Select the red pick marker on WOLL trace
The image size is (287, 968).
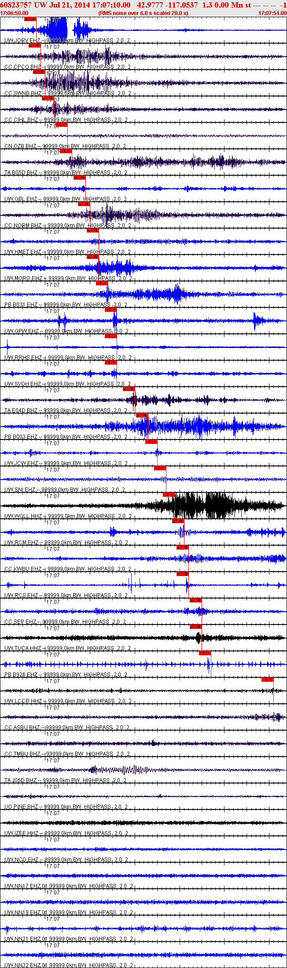pos(169,495)
